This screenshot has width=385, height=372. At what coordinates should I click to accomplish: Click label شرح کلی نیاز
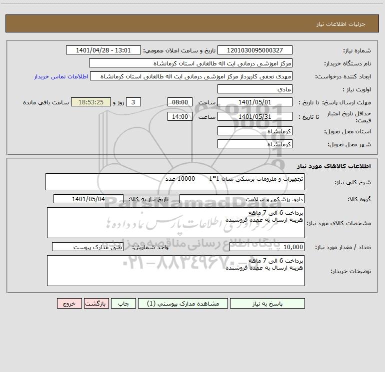click(x=353, y=182)
